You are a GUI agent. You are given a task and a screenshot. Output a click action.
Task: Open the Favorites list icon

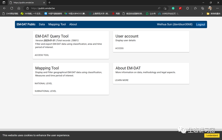coord(195,8)
